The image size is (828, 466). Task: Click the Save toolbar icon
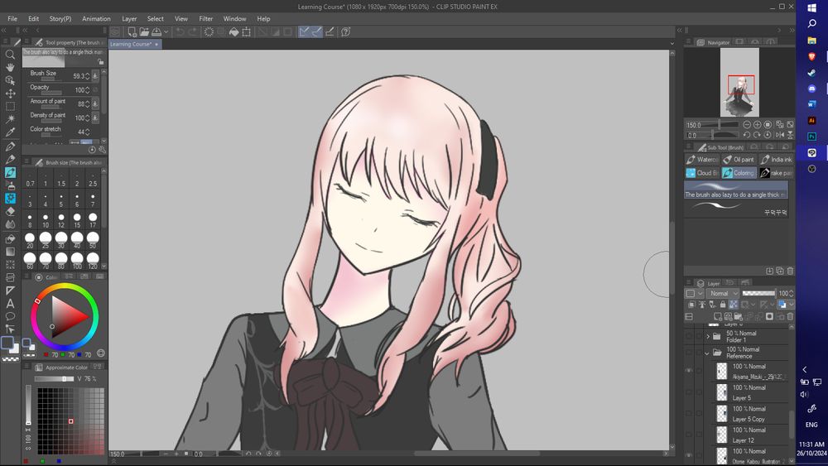(156, 31)
